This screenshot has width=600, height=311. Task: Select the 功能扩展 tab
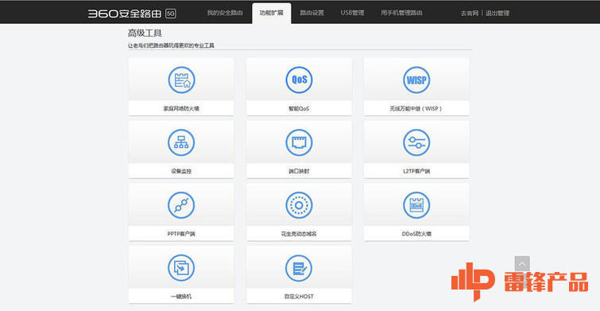click(x=271, y=13)
